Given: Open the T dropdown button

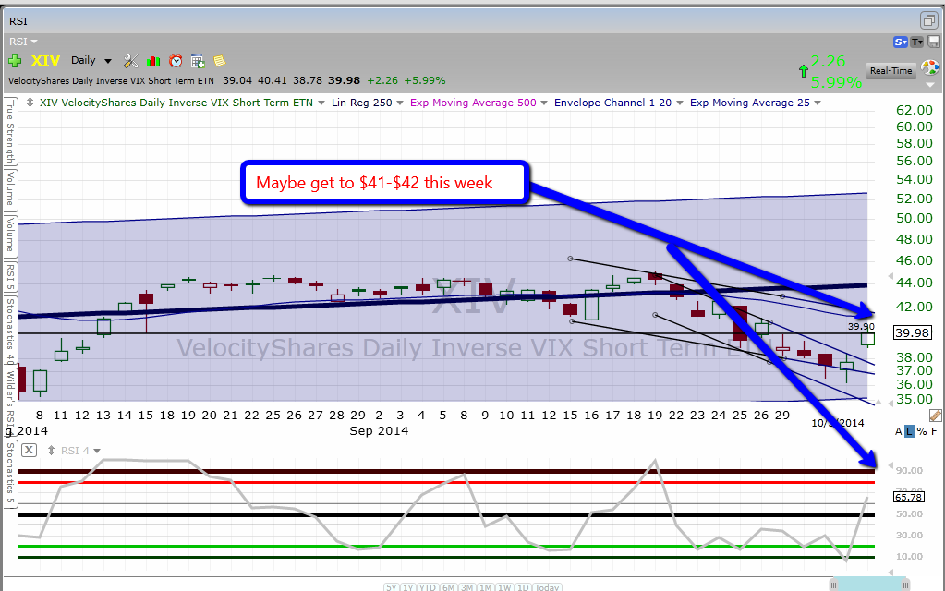Looking at the screenshot, I should [916, 42].
